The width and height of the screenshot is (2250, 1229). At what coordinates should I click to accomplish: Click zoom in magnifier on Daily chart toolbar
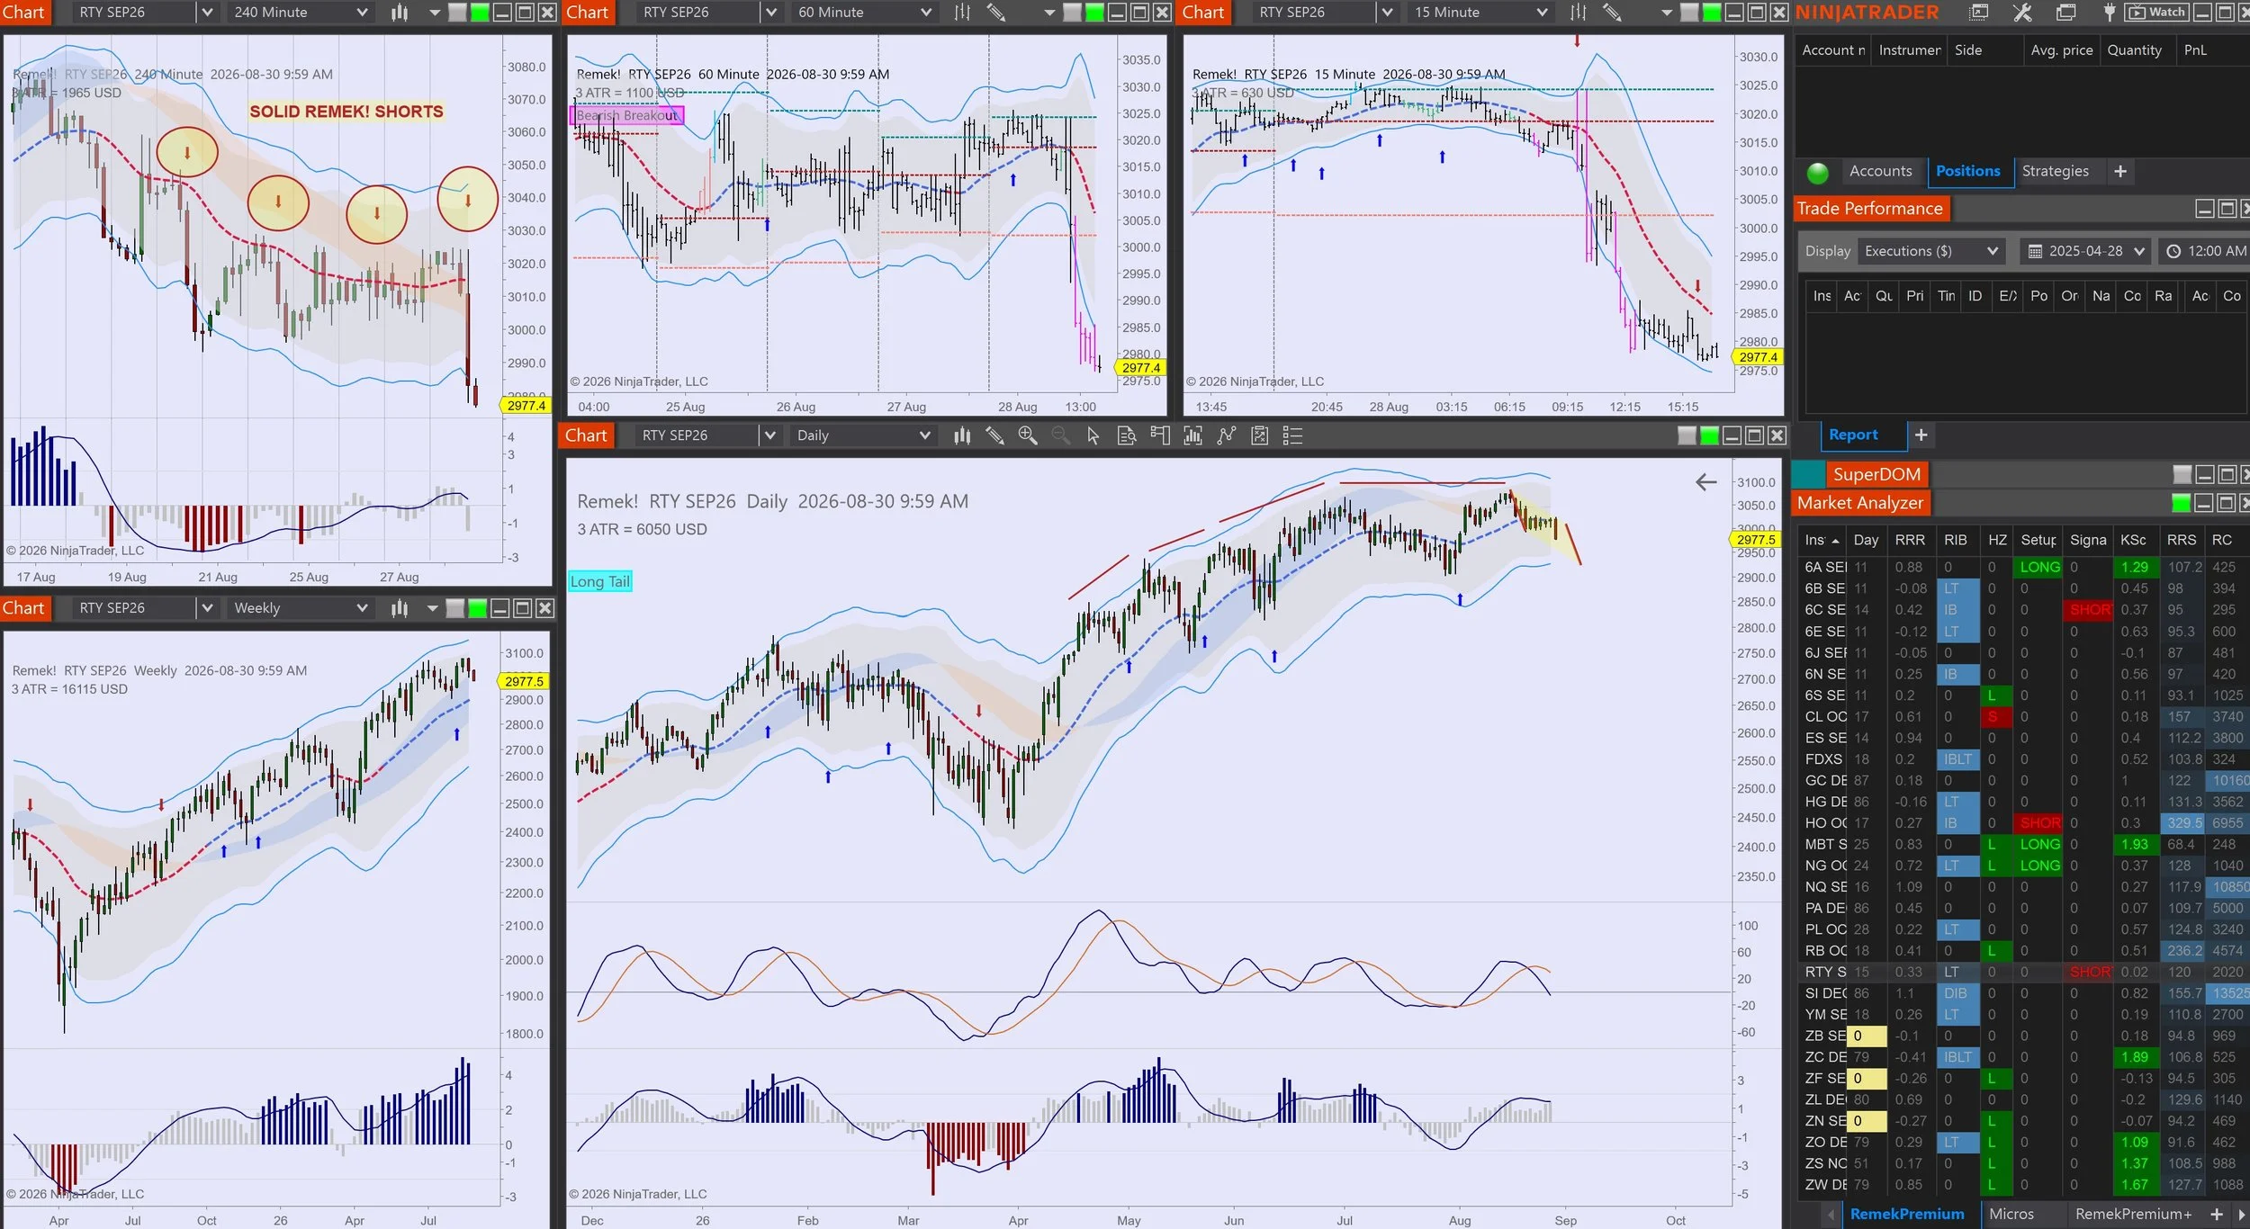click(1027, 435)
